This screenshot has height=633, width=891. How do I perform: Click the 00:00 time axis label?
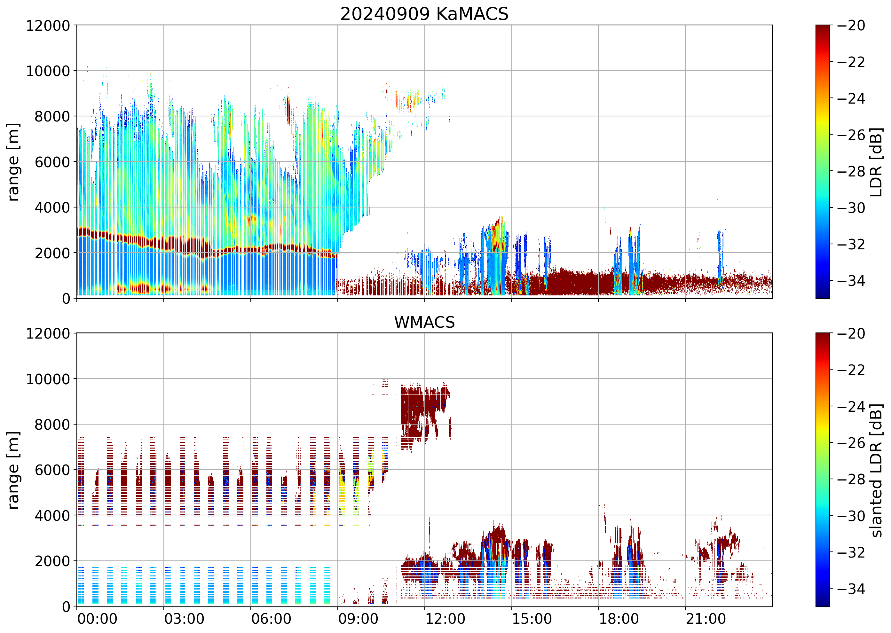pos(97,619)
